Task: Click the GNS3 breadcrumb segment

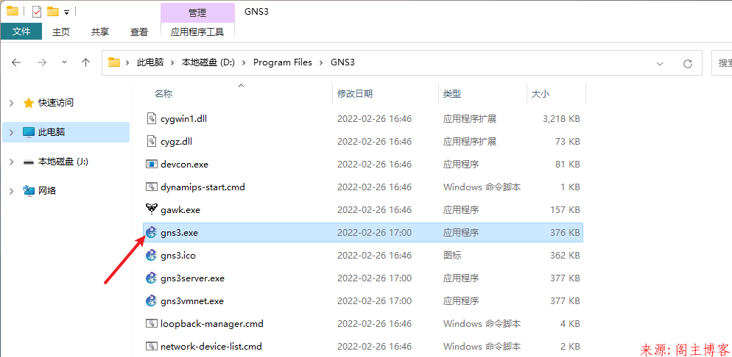Action: click(342, 62)
